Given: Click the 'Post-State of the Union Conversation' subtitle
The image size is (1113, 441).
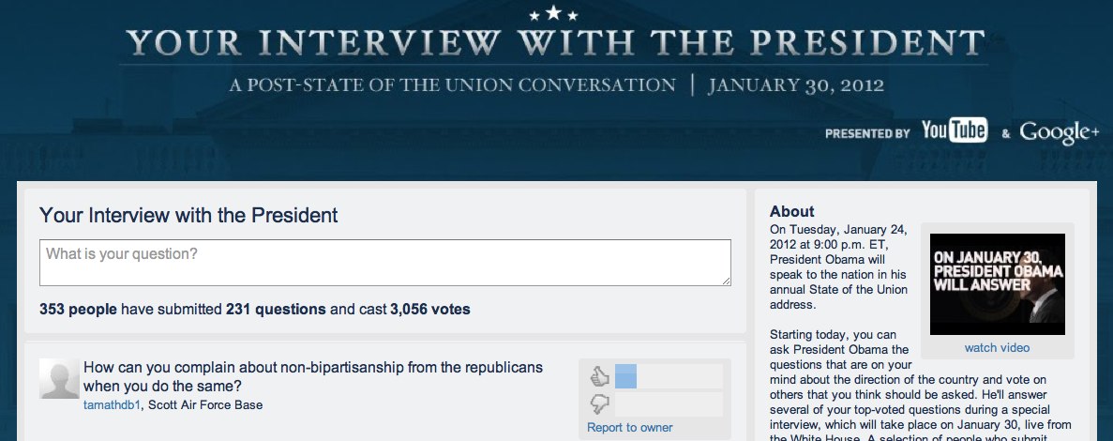Looking at the screenshot, I should [x=452, y=86].
